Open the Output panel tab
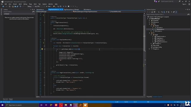The image size is (191, 107). pos(11,99)
